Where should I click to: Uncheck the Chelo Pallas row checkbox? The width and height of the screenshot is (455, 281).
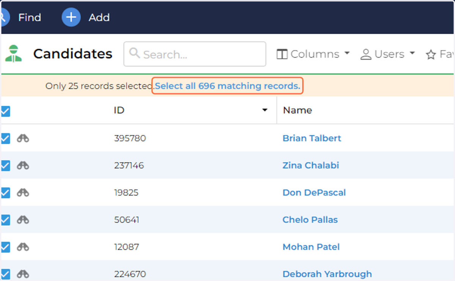pos(5,220)
